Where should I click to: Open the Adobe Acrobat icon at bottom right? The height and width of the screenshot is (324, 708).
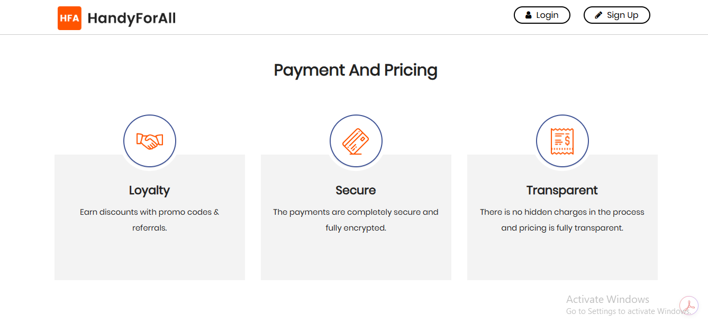[688, 306]
